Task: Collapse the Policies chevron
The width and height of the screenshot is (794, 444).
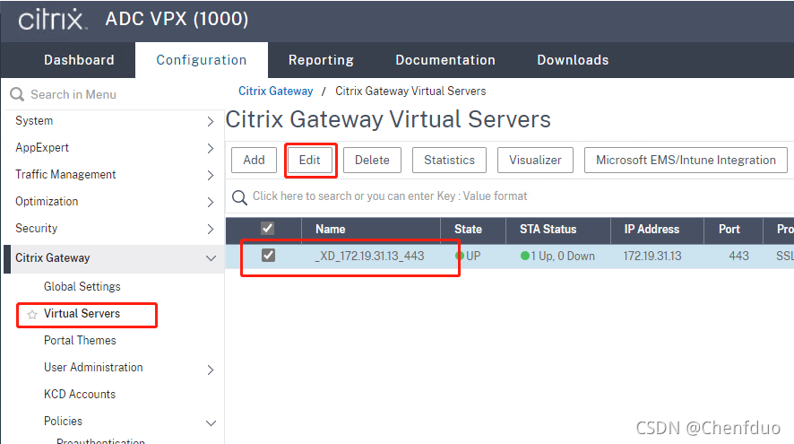Action: 211,423
